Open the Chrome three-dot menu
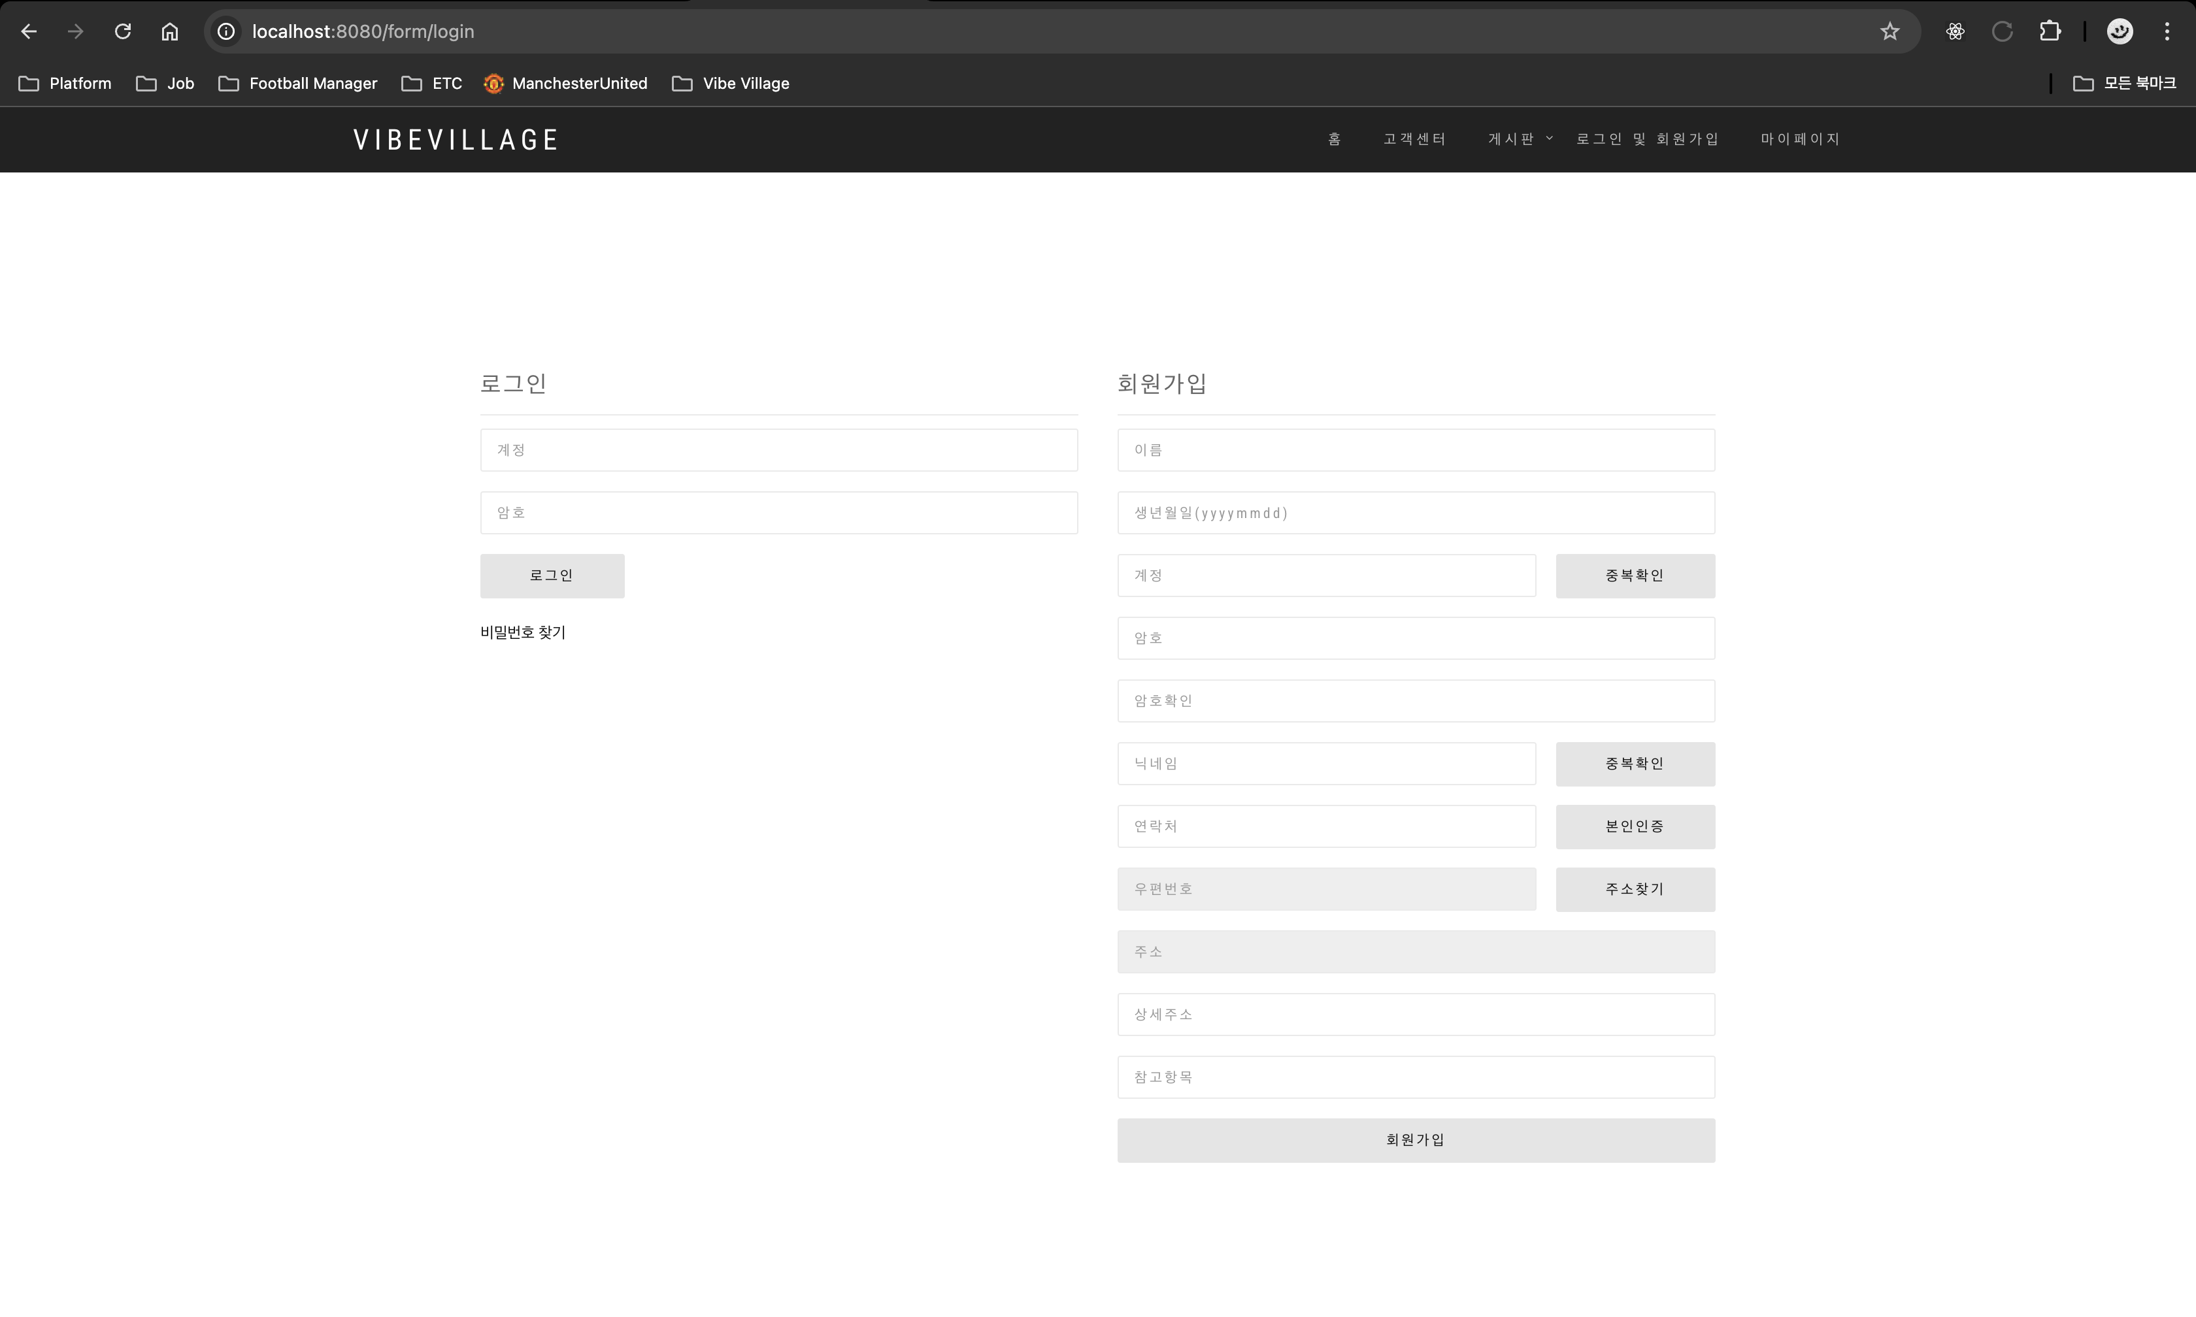 (2167, 32)
